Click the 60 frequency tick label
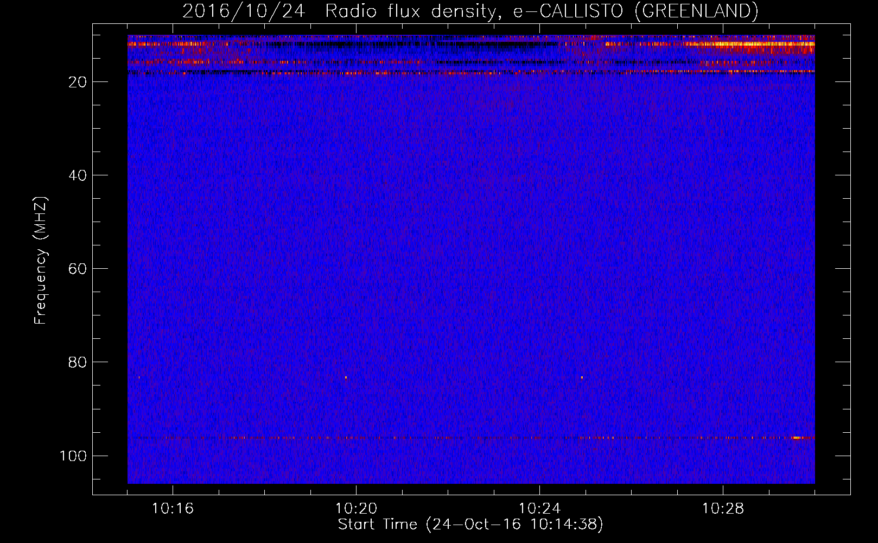The width and height of the screenshot is (878, 543). (x=78, y=269)
